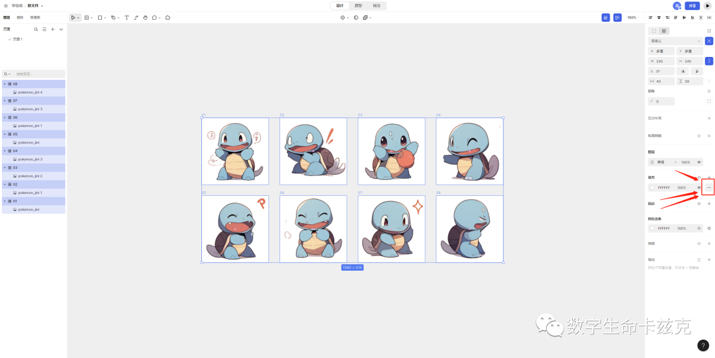Click the user avatar
715x358 pixels.
tap(677, 5)
